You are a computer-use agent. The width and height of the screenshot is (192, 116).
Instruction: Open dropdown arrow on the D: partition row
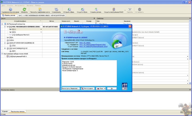[x=41, y=32]
